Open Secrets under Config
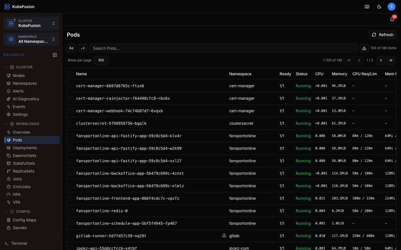 pos(19,228)
